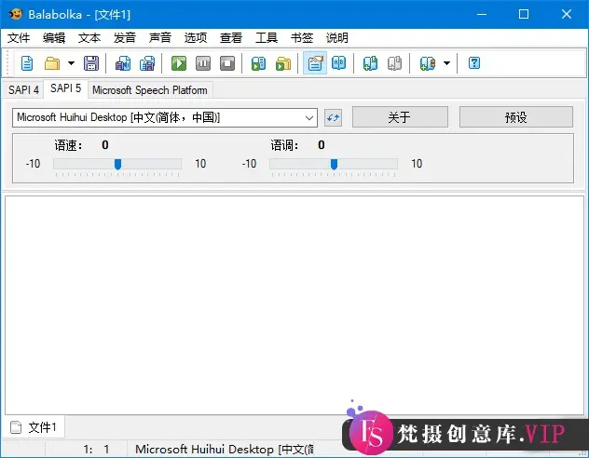The height and width of the screenshot is (458, 589).
Task: Click the 语速 speed slider handle
Action: [117, 164]
